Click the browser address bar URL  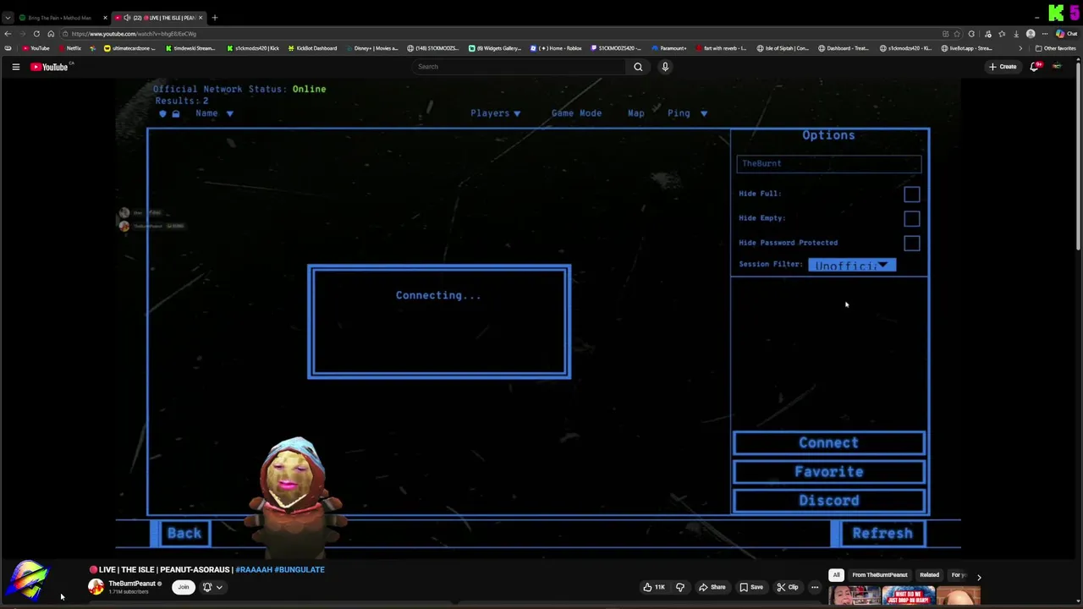pyautogui.click(x=134, y=34)
